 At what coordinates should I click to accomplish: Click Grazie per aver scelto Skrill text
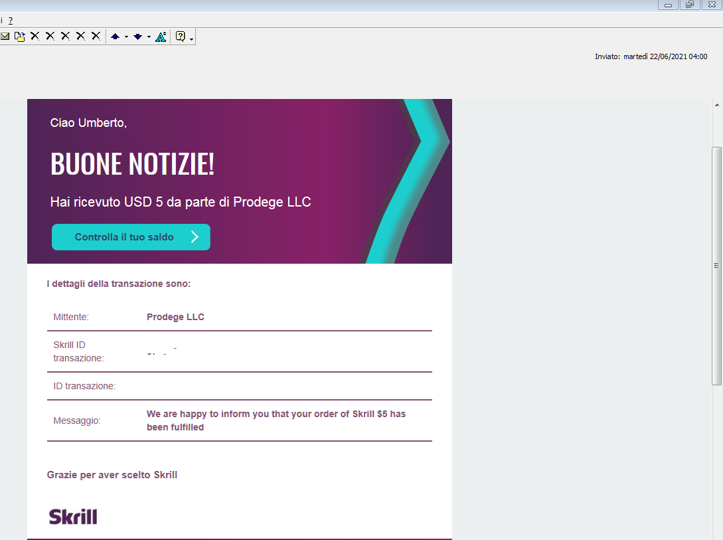pos(112,475)
